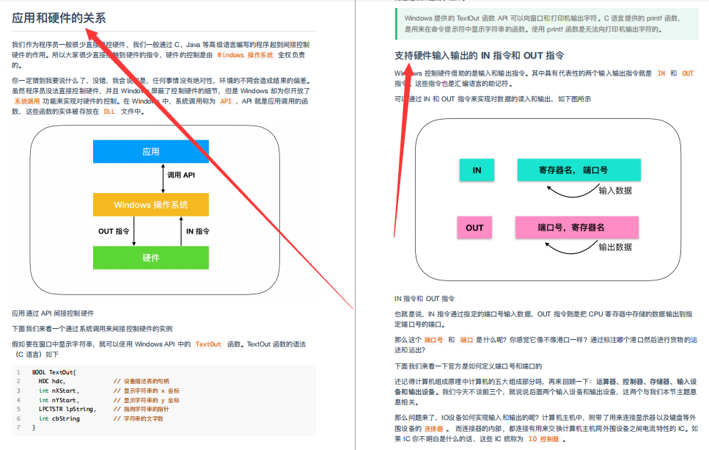
Task: Click the pink OUT instruction box
Action: tap(474, 228)
